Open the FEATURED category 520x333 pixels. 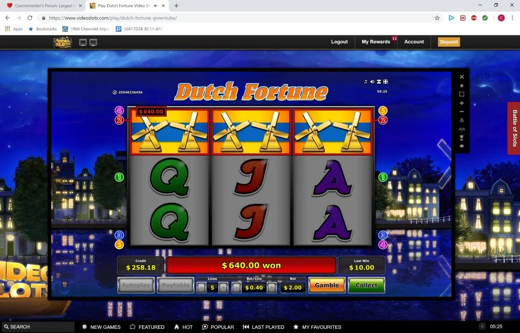coord(147,327)
